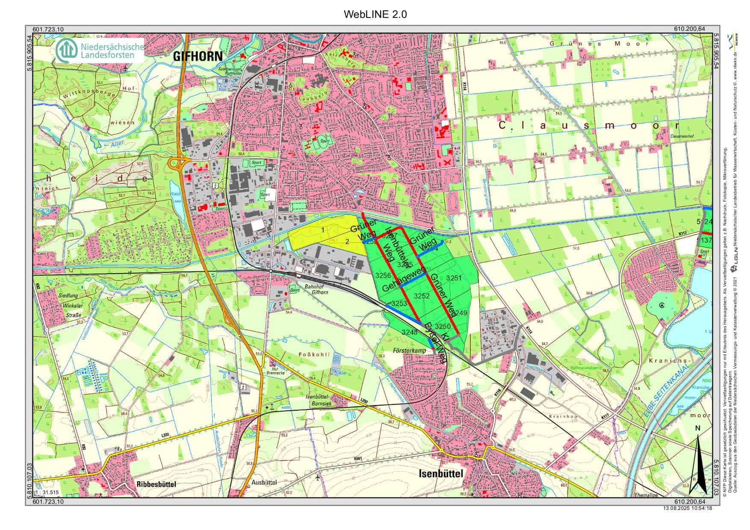Click the Niedersächsische Landesforsten logo
The width and height of the screenshot is (750, 530).
tap(100, 51)
